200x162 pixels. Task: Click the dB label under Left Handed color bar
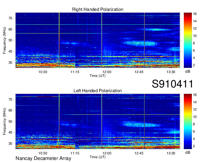(188, 153)
